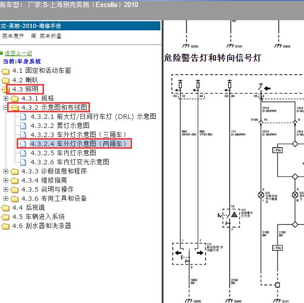
Task: Click the icon beside 菜单折叠
Action: click(33, 36)
